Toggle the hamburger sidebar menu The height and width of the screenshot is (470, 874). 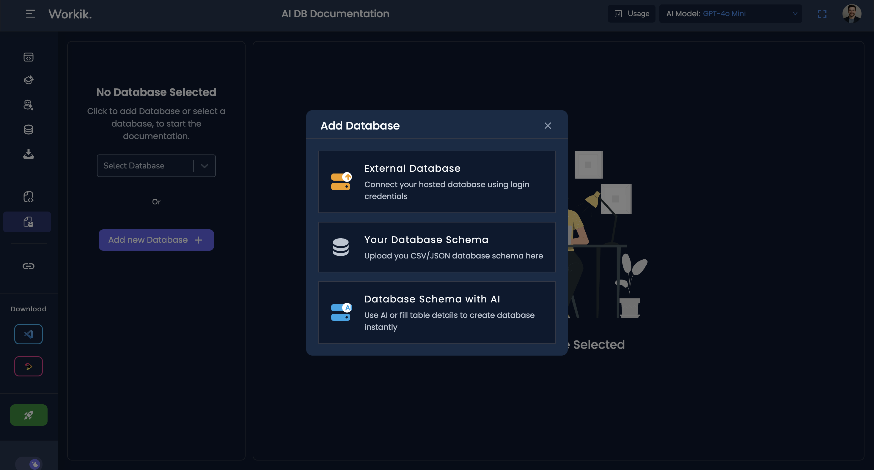[x=30, y=14]
